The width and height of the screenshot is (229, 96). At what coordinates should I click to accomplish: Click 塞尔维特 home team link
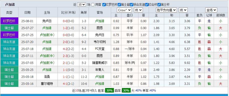[47, 84]
